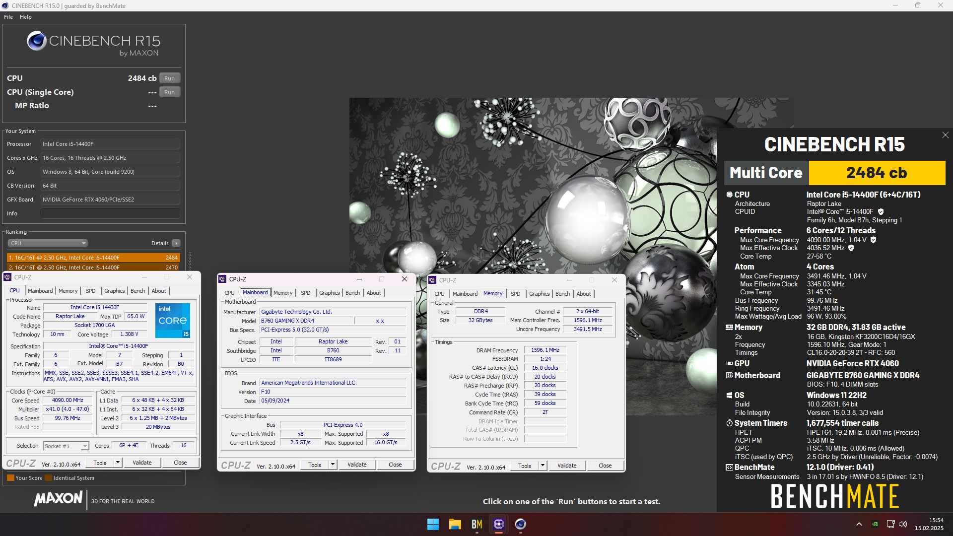Open BenchMate from the taskbar
Screen dimensions: 953x536
477,524
